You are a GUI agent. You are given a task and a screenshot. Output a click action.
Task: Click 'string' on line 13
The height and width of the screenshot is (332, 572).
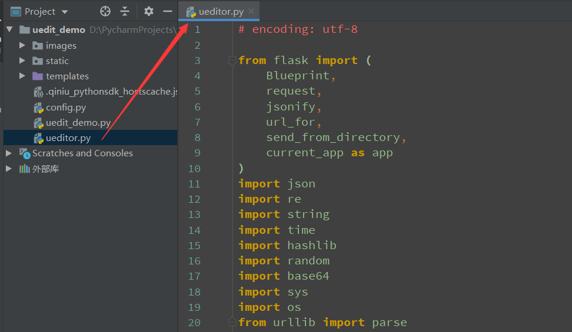click(x=308, y=214)
